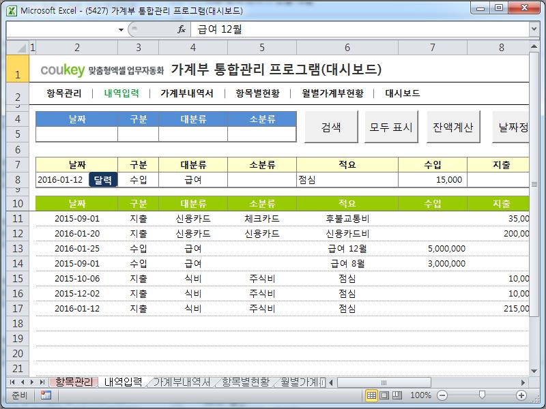Screen dimensions: 546x409
Task: Switch to the 가계부내역서 sheet tab
Action: click(182, 382)
